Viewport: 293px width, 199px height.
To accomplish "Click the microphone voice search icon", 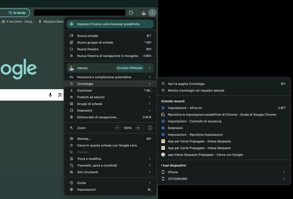I will [x=50, y=95].
